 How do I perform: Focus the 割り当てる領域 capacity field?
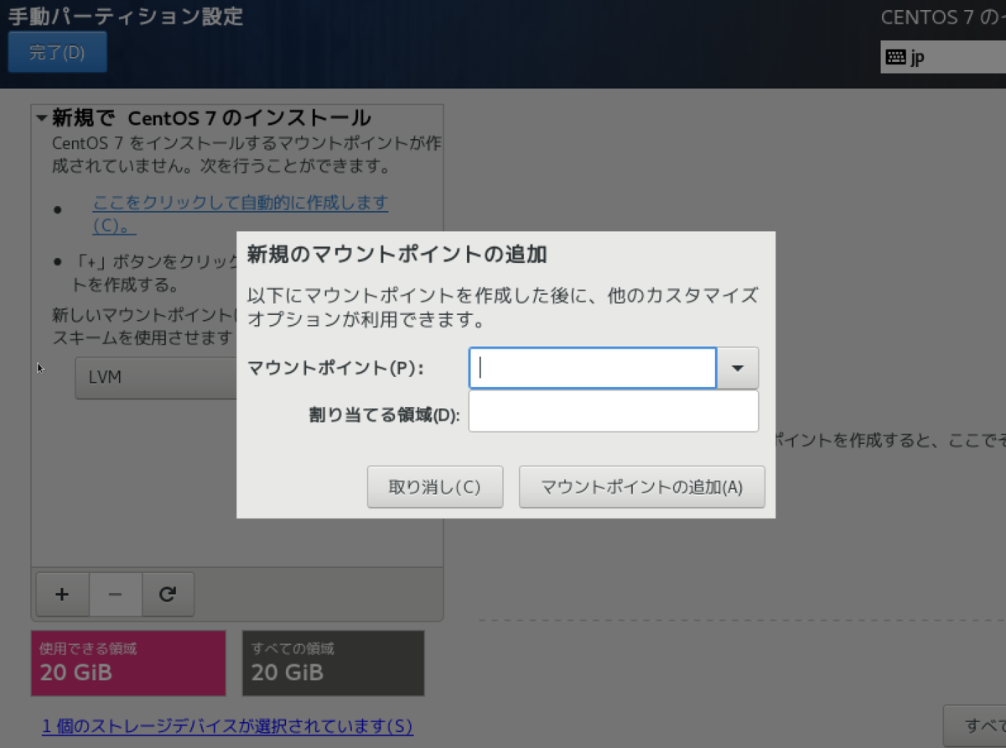(x=613, y=410)
